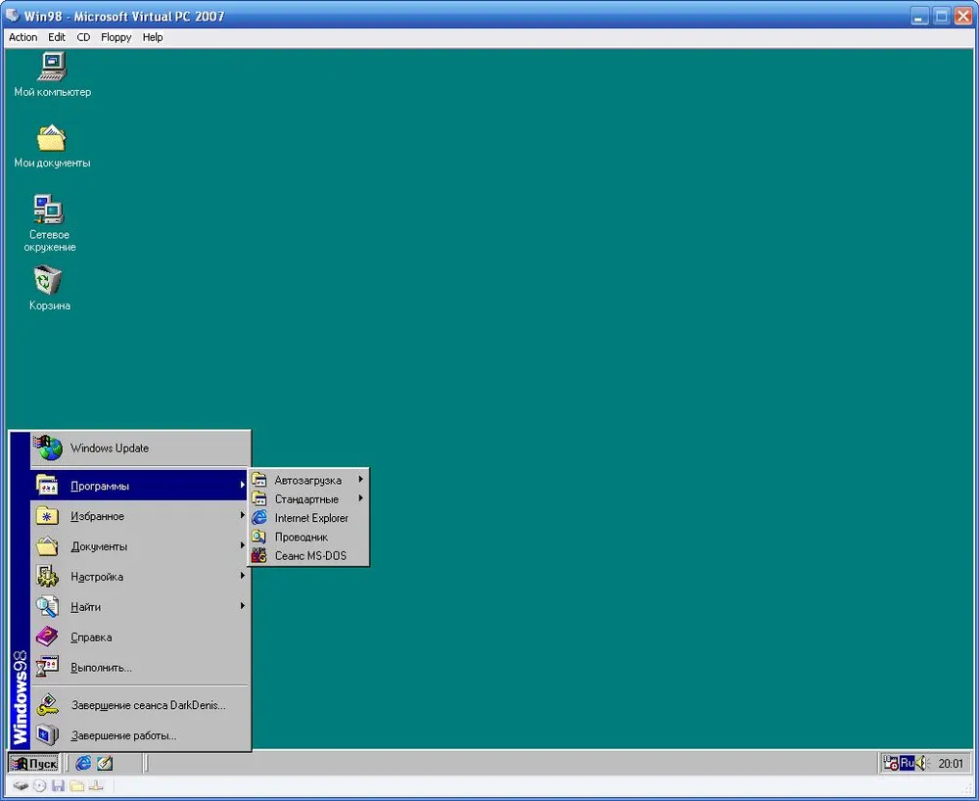Click the Пуск Start button
The height and width of the screenshot is (801, 979).
(34, 763)
